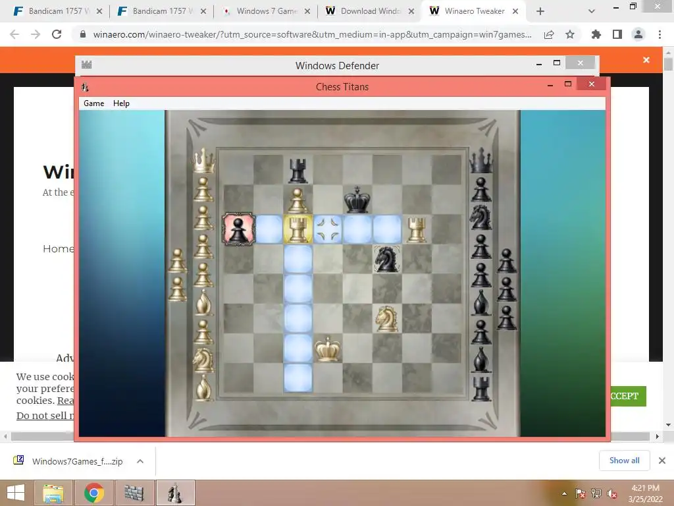Viewport: 674px width, 506px height.
Task: Switch to Windows Defender taskbar icon
Action: [x=134, y=493]
